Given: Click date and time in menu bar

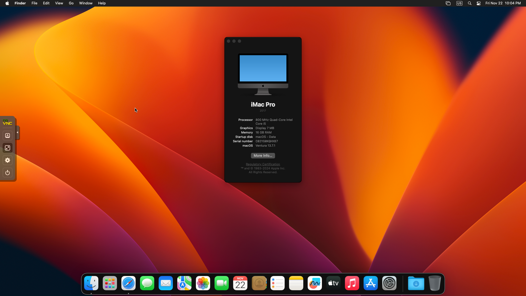Looking at the screenshot, I should (503, 3).
